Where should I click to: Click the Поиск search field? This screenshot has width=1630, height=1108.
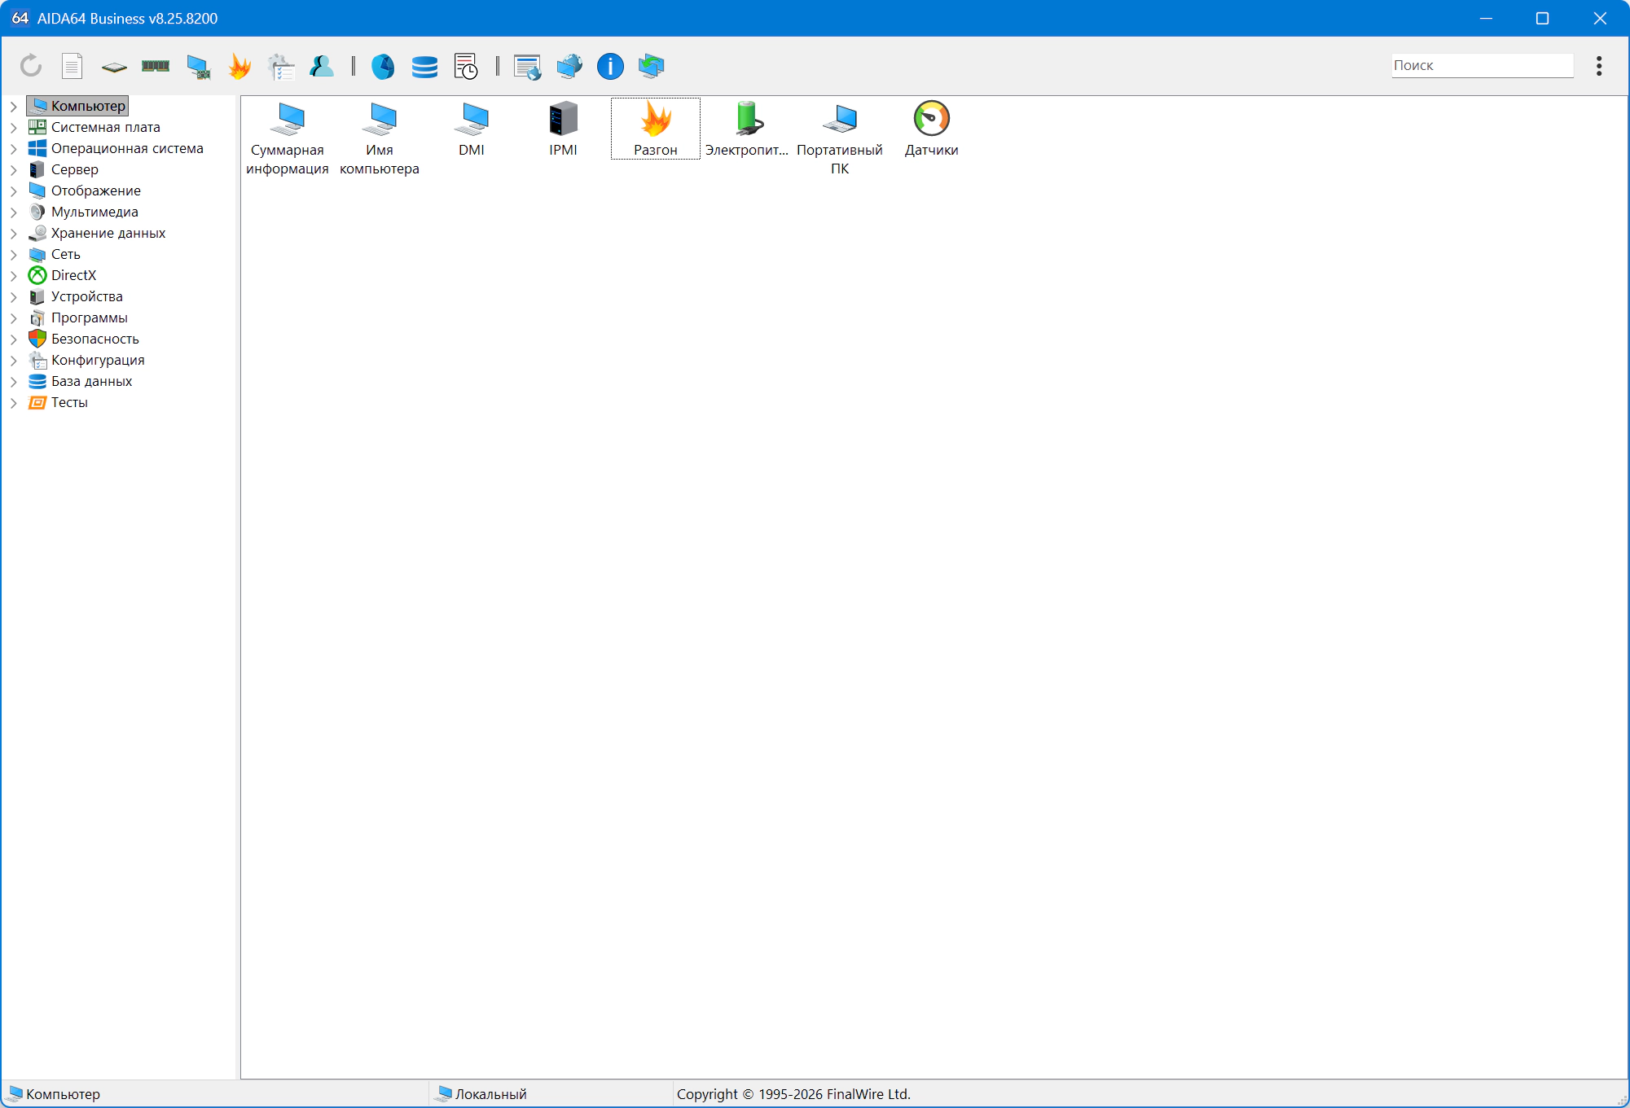click(1482, 65)
